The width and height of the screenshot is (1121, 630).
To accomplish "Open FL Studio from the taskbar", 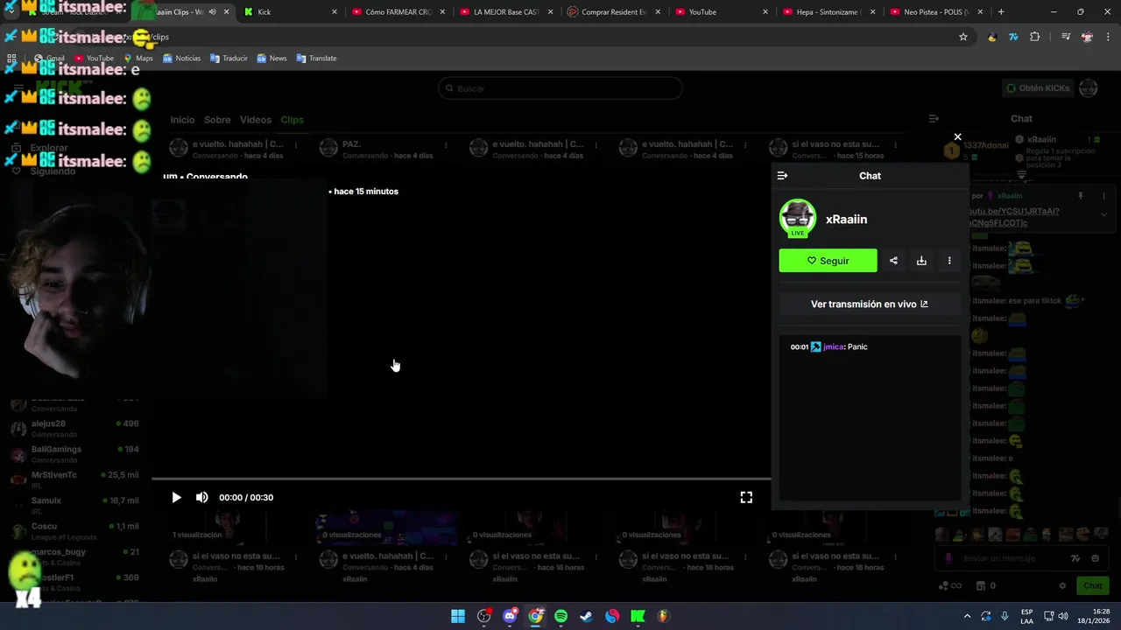I will click(x=663, y=616).
